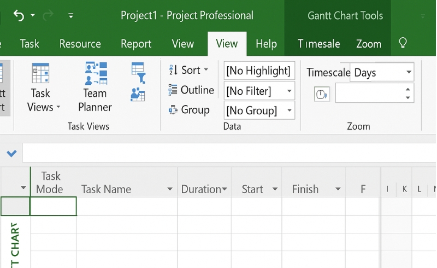This screenshot has width=437, height=268.
Task: Click the blue checkmark on the entry bar
Action: (11, 153)
